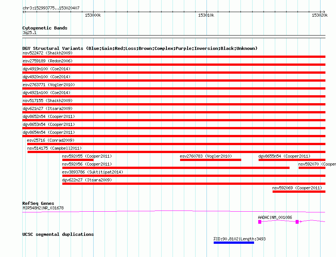
Task: Open variant esv2759189 (Redon2006)
Action: [x=48, y=61]
